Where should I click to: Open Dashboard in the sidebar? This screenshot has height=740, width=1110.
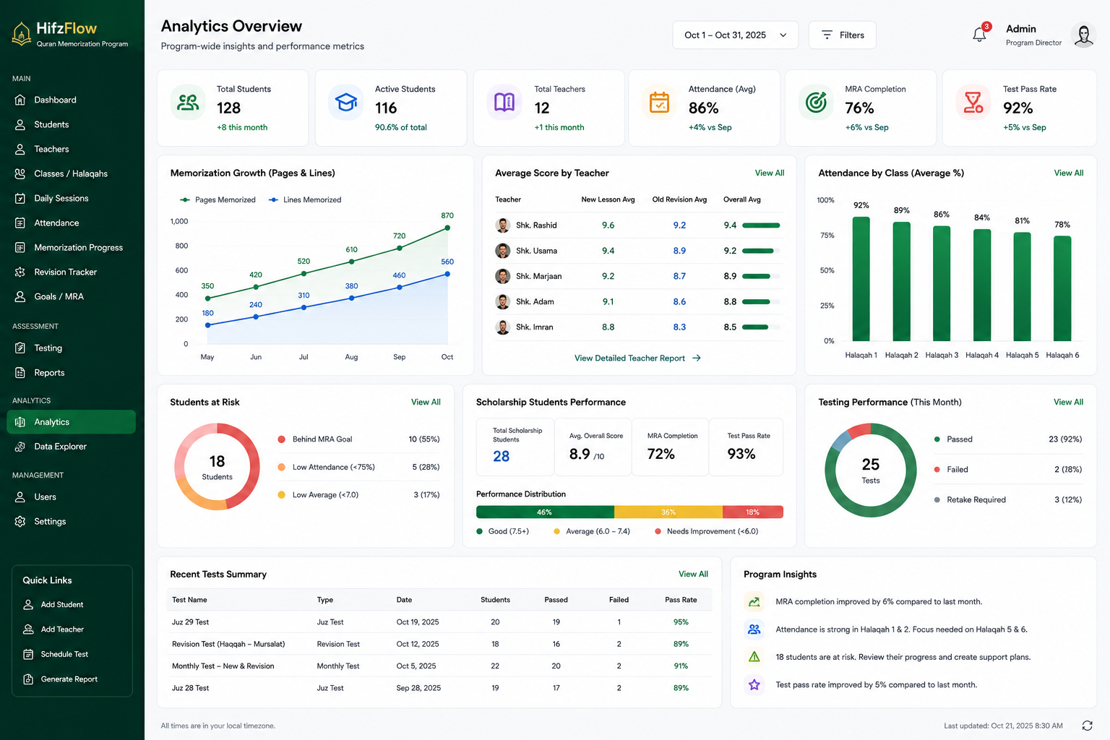(x=71, y=100)
